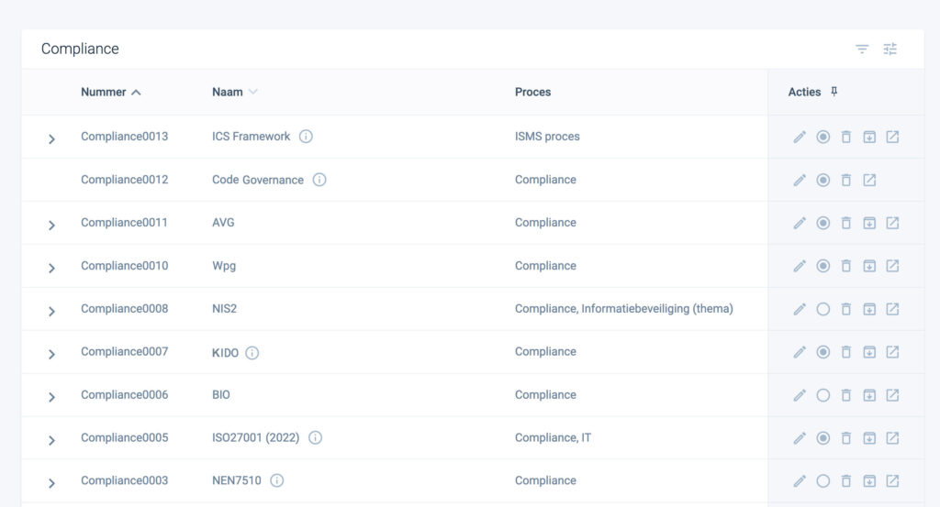Click the edit pencil for ICS Framework
Image resolution: width=940 pixels, height=507 pixels.
coord(800,137)
